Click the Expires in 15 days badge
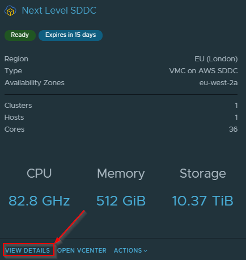Screen dimensions: 246x260 click(x=70, y=35)
